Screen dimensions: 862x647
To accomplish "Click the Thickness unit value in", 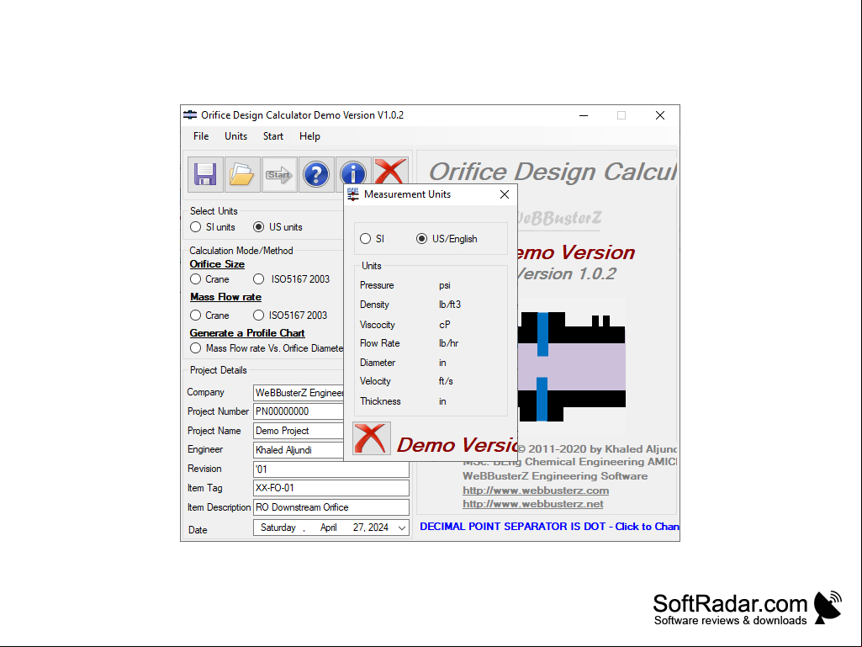I will click(442, 401).
